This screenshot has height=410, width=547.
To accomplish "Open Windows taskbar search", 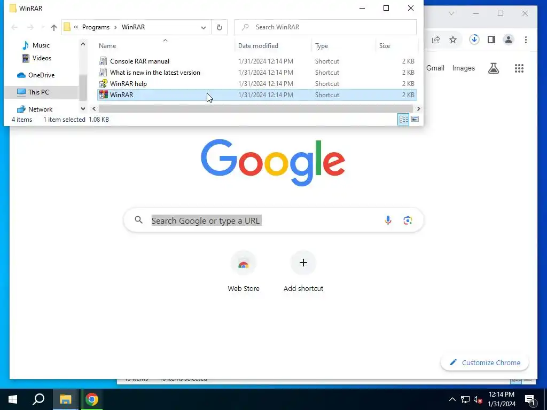I will tap(38, 399).
